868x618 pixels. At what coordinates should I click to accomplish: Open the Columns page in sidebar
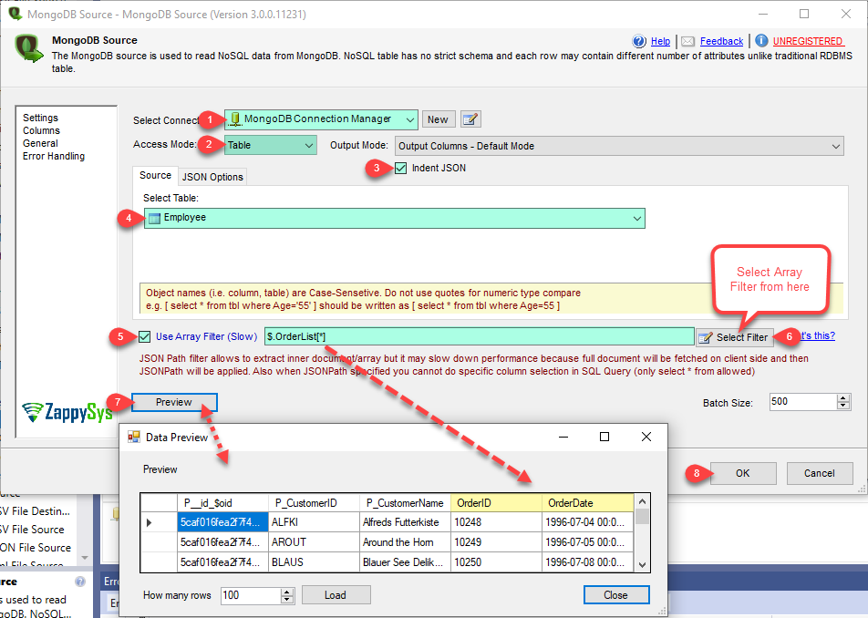pyautogui.click(x=42, y=130)
